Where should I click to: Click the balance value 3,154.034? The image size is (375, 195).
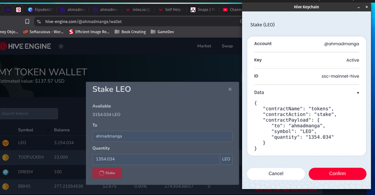pyautogui.click(x=64, y=143)
